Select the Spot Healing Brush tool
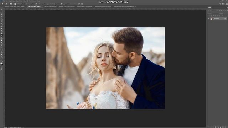This screenshot has width=228, height=128. coord(2,26)
